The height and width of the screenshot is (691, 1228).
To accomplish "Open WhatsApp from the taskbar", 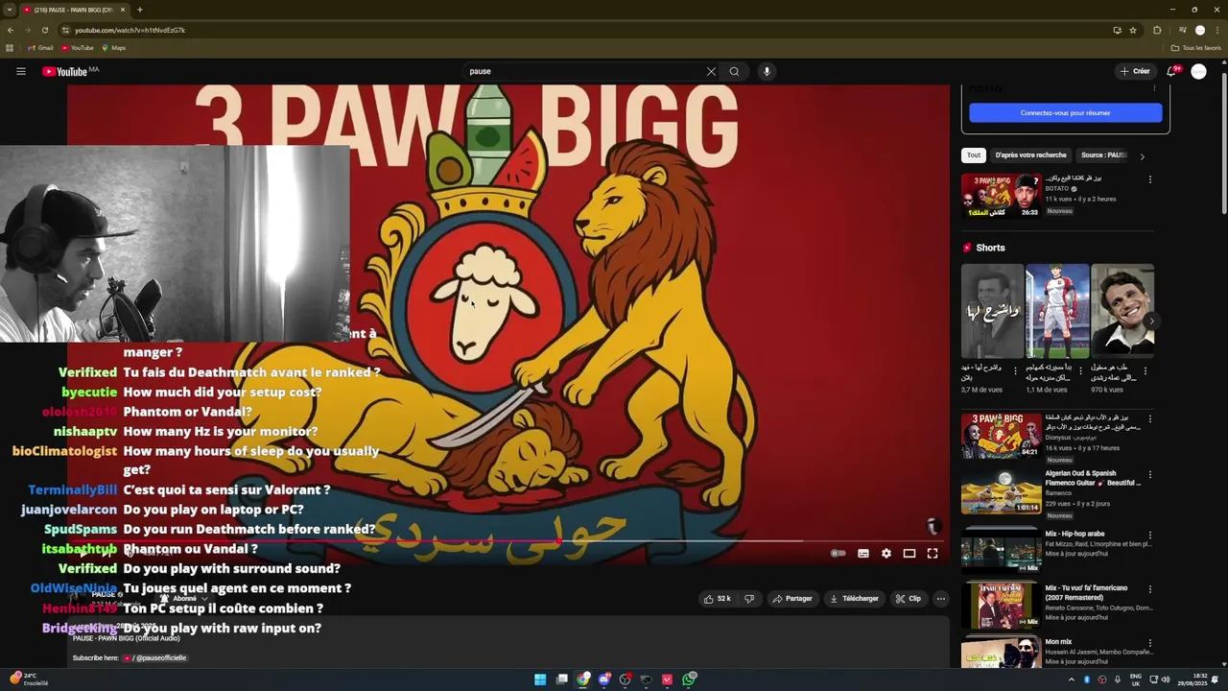I will (x=689, y=679).
